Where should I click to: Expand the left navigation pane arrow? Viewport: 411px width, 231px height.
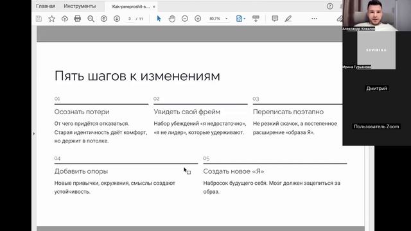(x=34, y=134)
